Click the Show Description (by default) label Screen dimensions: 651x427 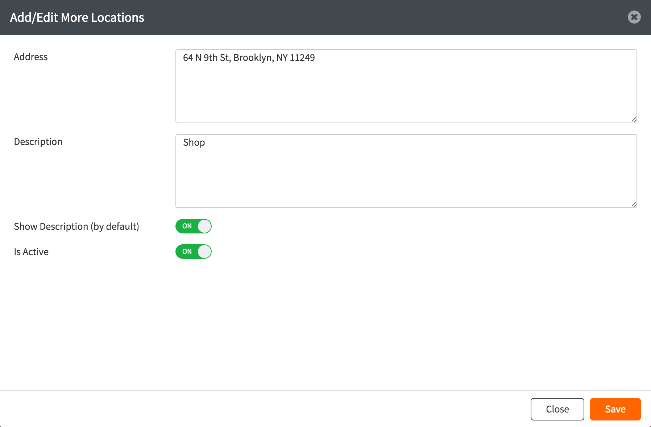76,227
